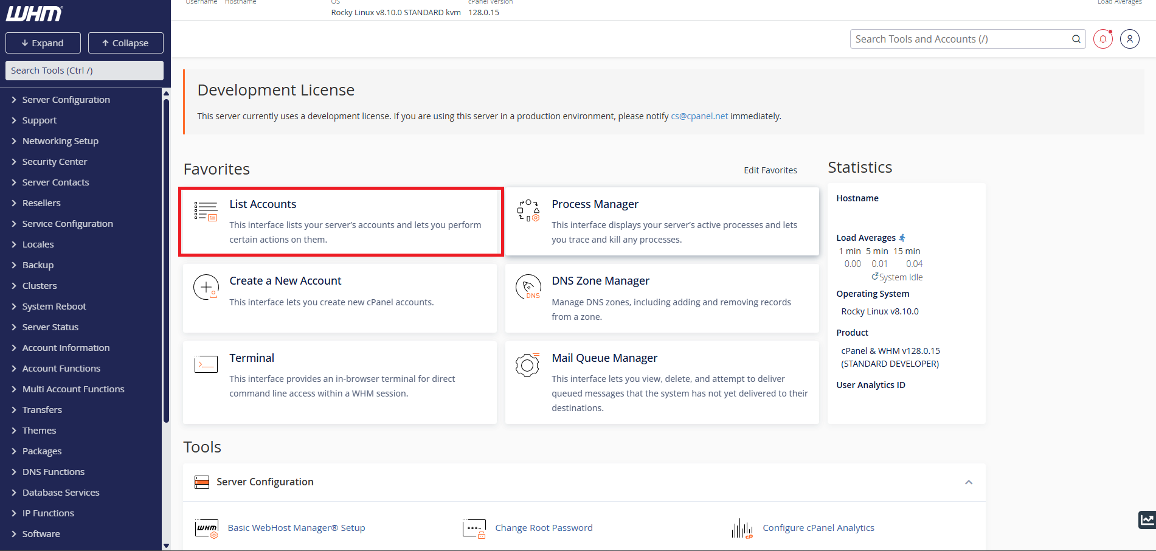Click the Process Manager icon
The width and height of the screenshot is (1156, 551).
click(528, 210)
